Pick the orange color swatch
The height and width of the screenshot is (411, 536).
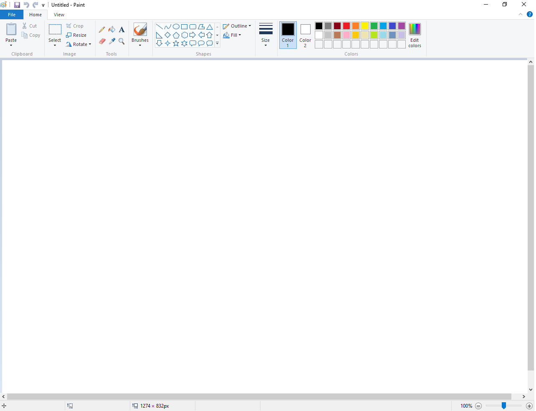(x=356, y=26)
